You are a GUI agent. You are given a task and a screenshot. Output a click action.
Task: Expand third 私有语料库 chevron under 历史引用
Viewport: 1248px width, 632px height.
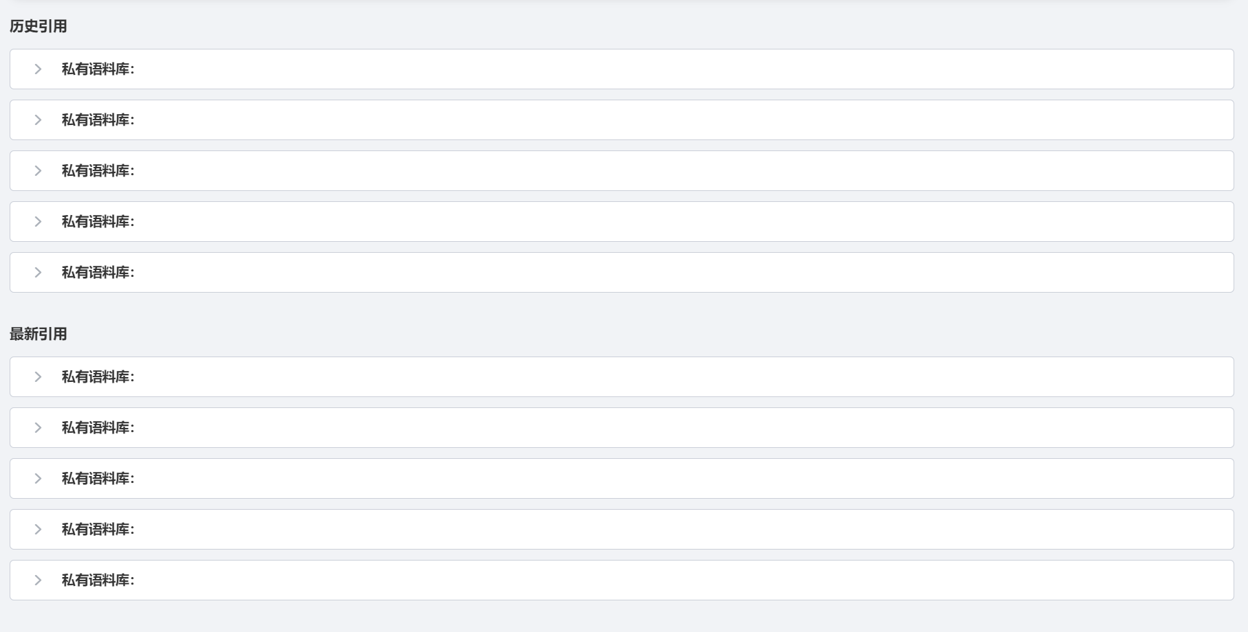click(x=39, y=170)
